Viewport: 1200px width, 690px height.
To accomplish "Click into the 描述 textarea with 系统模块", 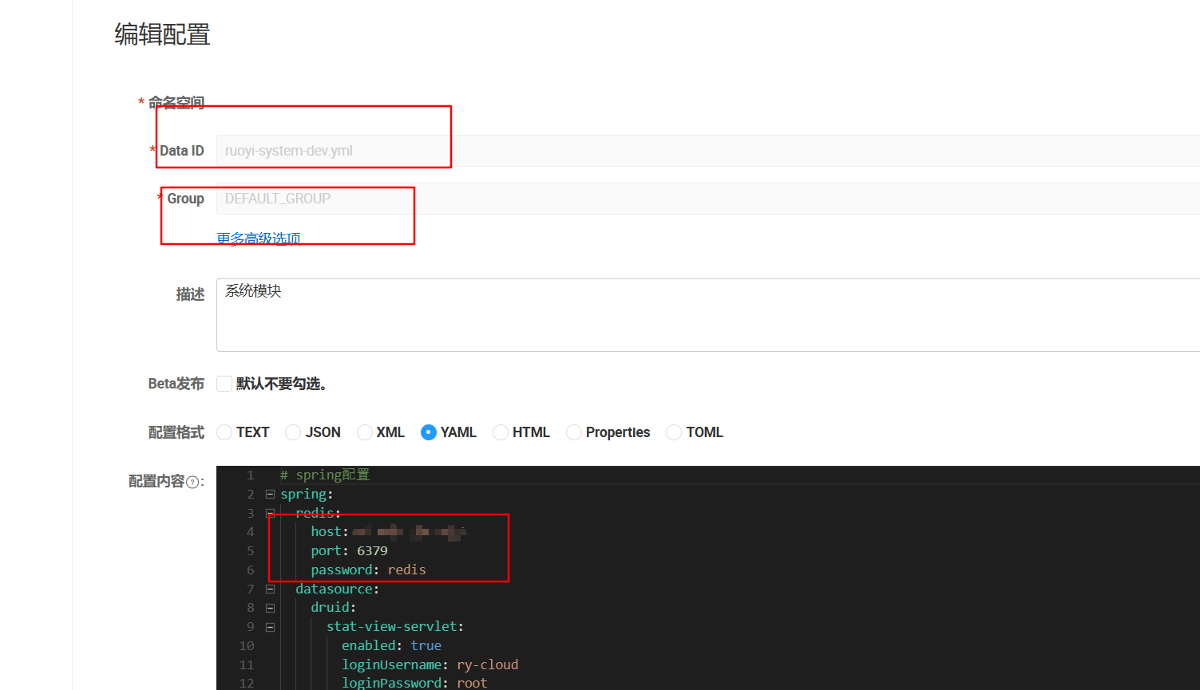I will coord(708,315).
